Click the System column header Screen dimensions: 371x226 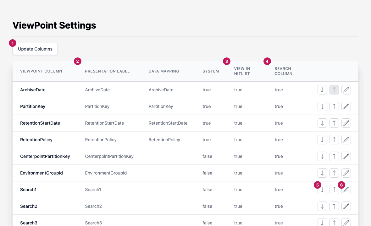click(x=211, y=71)
